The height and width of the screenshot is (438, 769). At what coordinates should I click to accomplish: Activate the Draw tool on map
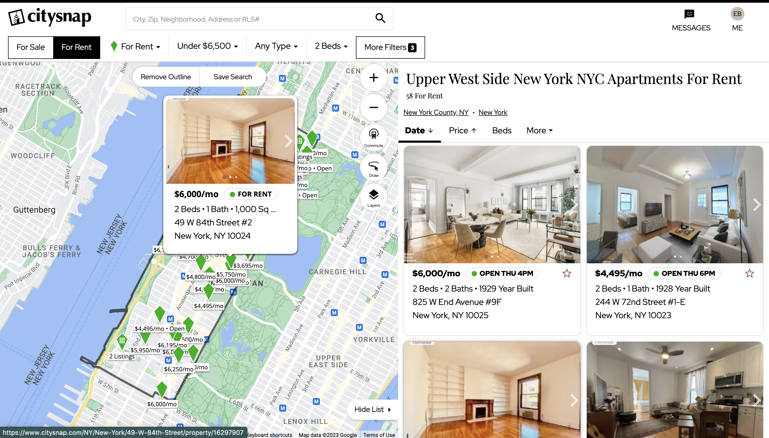coord(374,168)
